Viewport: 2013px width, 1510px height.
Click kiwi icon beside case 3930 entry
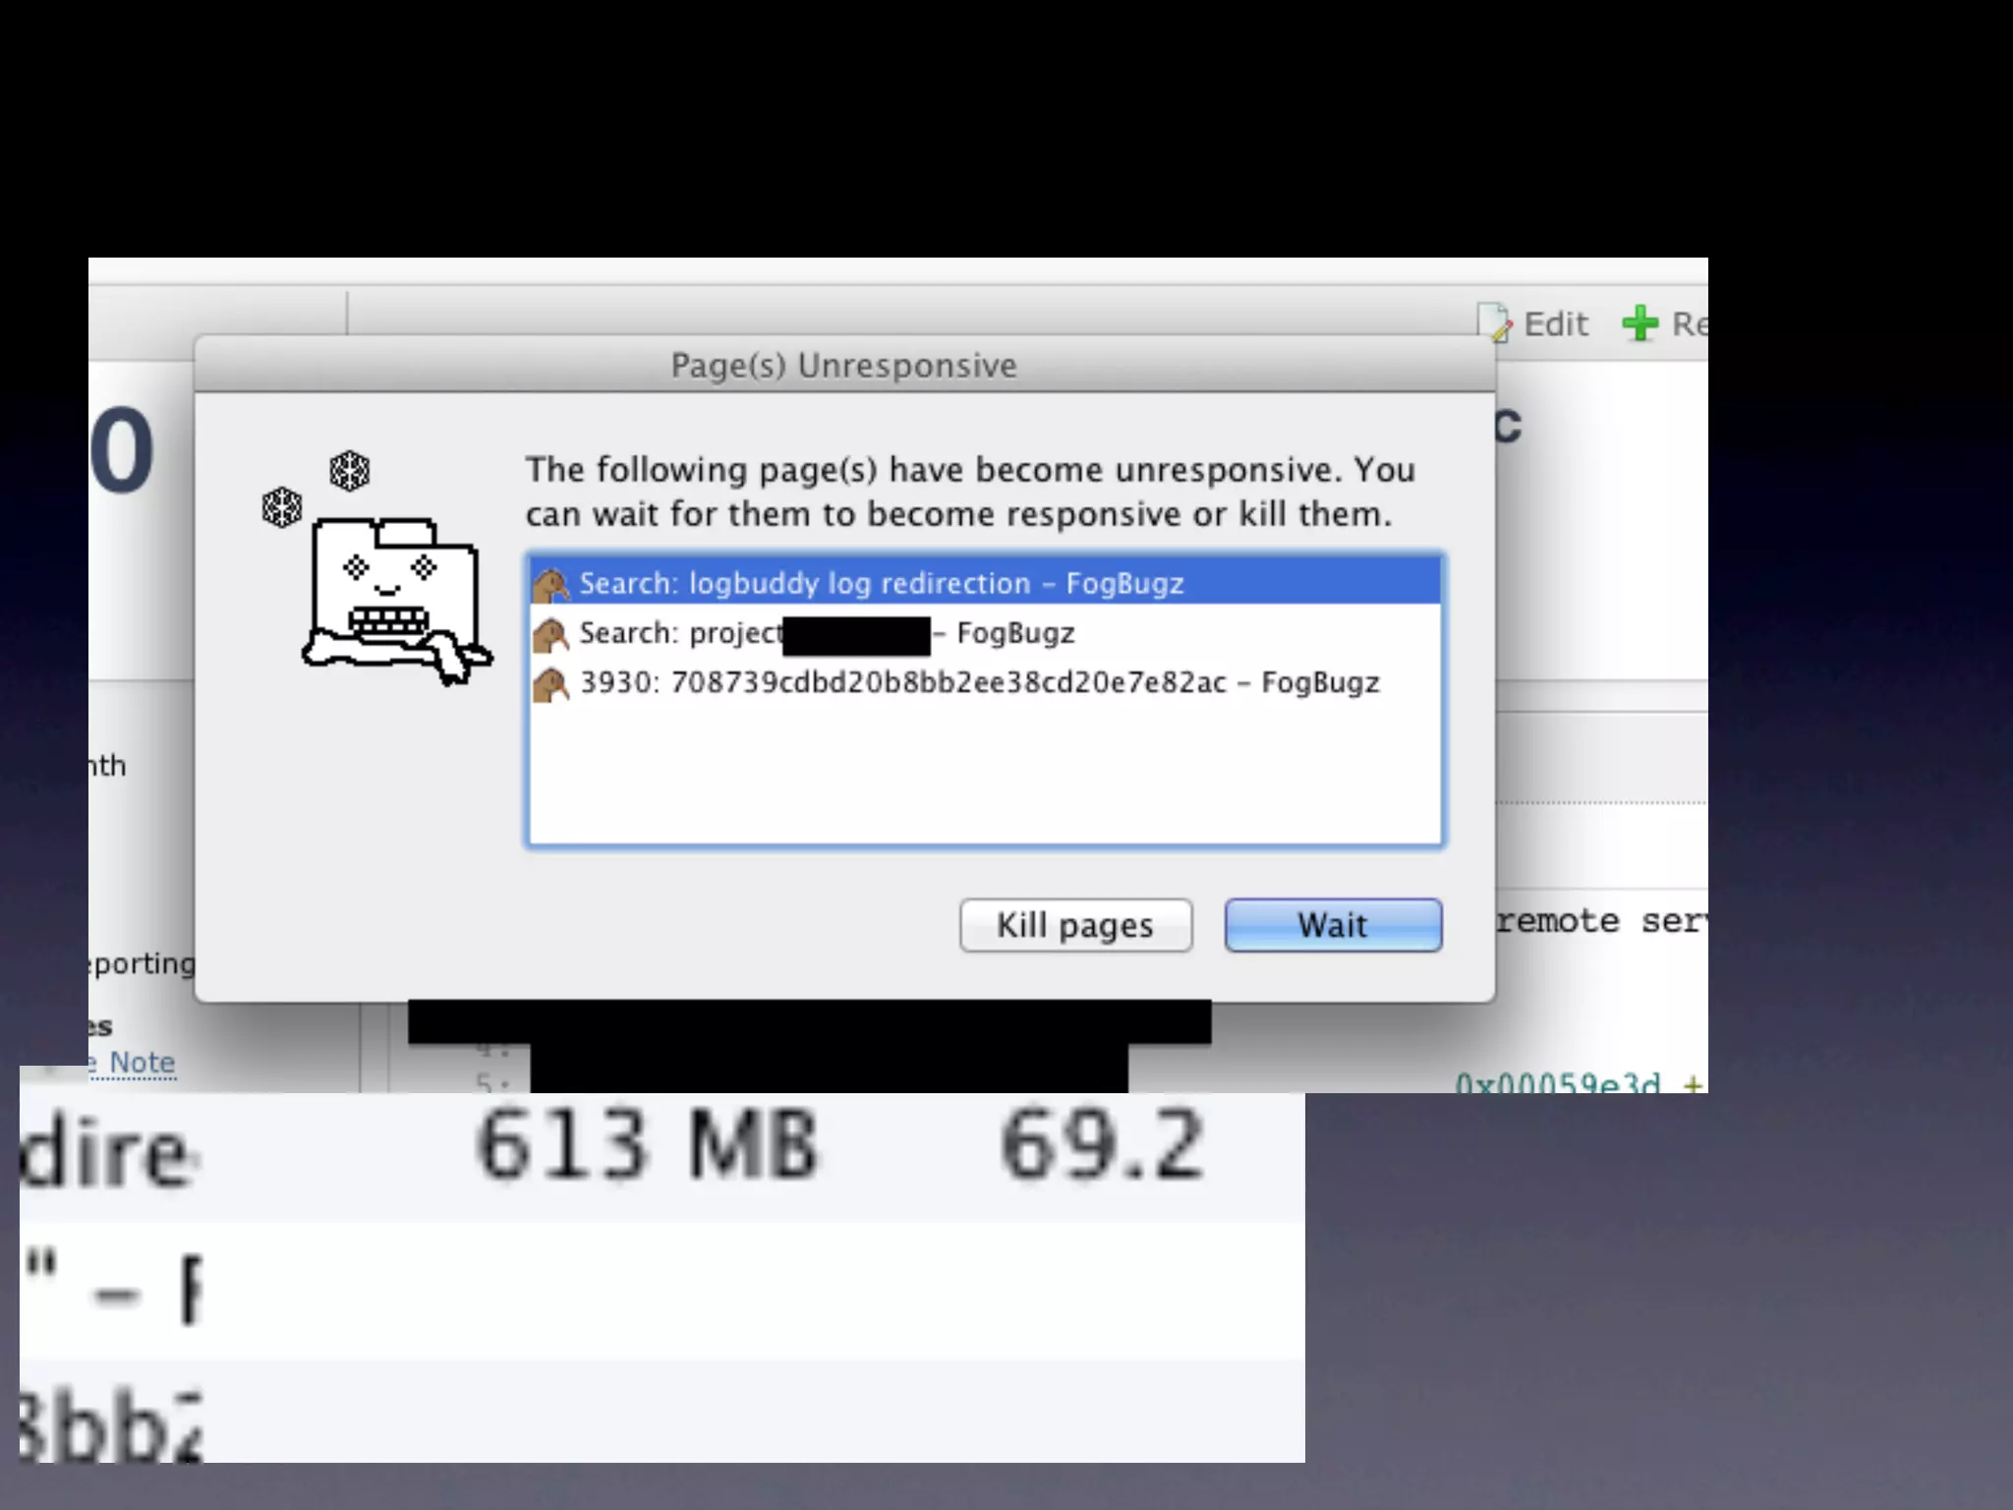[x=551, y=684]
